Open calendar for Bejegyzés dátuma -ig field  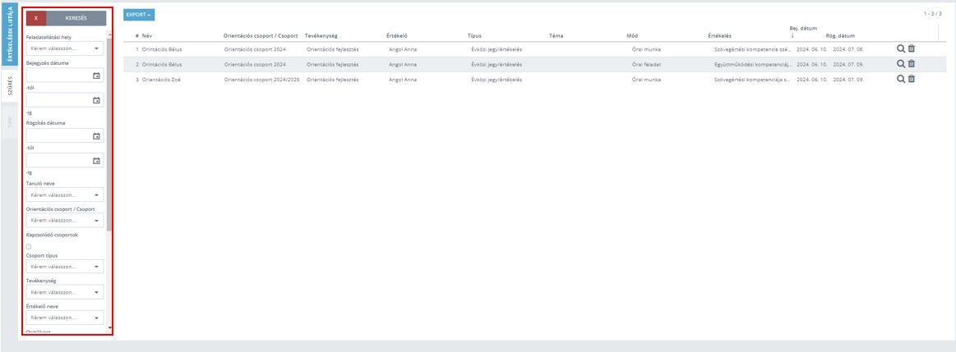pyautogui.click(x=96, y=100)
